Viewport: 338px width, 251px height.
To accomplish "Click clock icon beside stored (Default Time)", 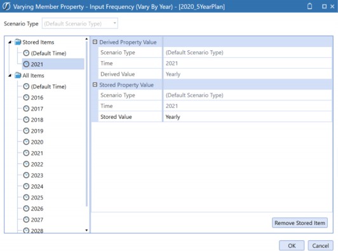I will click(x=26, y=53).
